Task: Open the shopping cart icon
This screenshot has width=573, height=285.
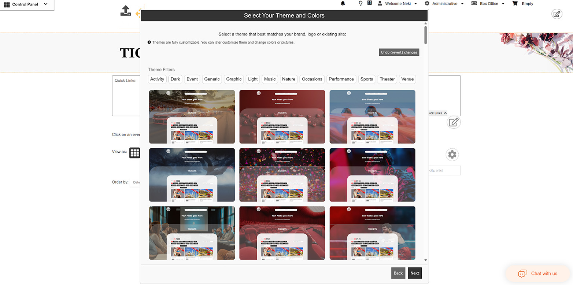Action: point(515,3)
